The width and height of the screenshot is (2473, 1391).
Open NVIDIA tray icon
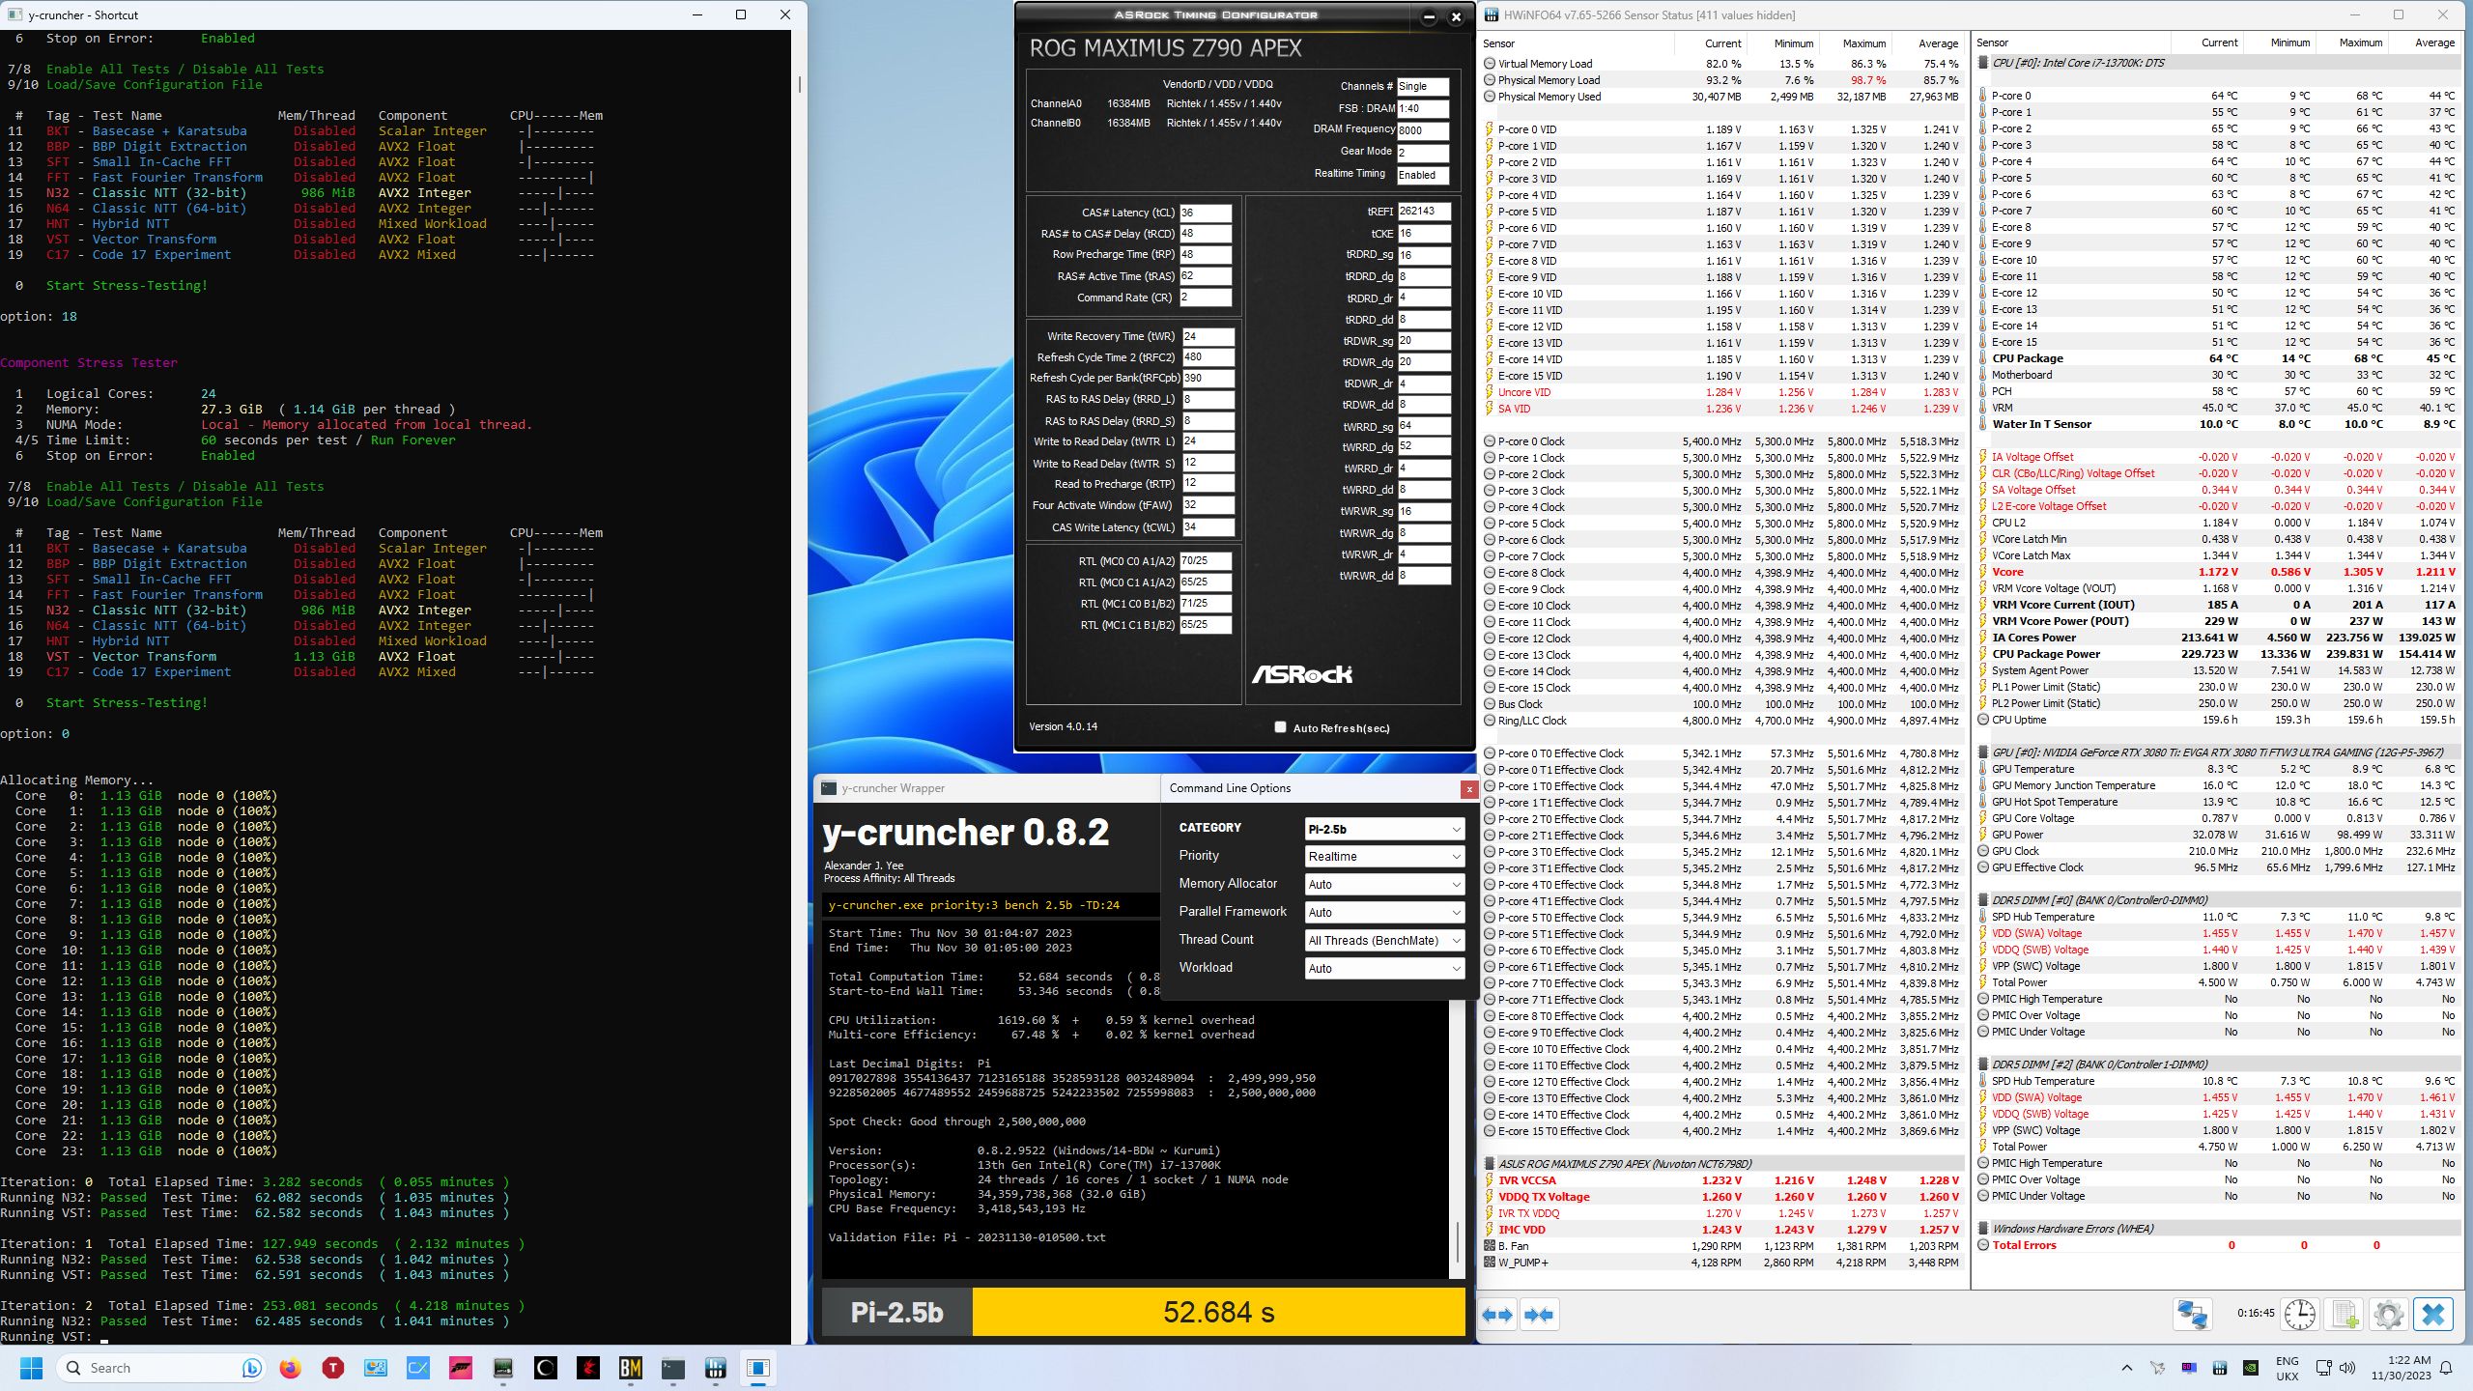(2251, 1368)
